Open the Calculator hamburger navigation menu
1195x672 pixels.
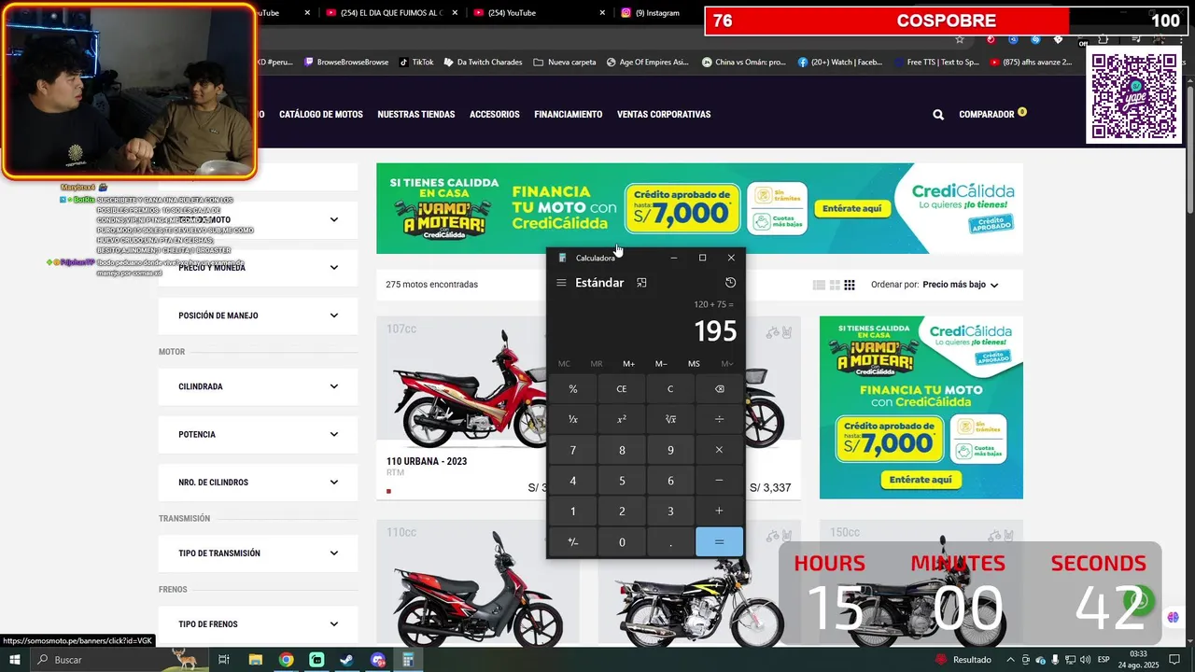coord(561,283)
